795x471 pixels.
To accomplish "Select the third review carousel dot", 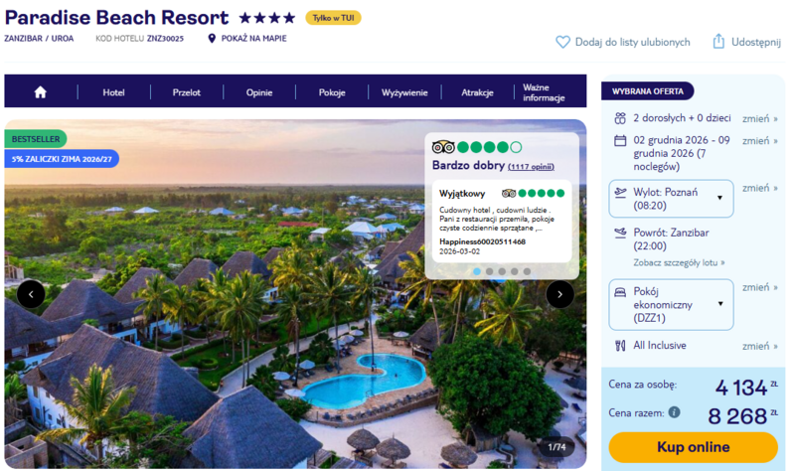I will (502, 271).
